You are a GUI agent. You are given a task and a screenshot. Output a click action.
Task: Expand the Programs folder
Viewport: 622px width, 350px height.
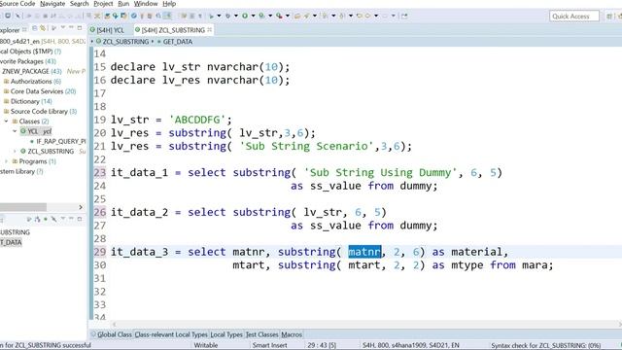coord(6,161)
